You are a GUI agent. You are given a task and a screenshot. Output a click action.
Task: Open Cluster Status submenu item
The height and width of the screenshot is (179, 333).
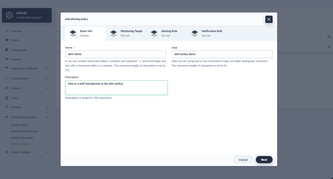(x=19, y=125)
